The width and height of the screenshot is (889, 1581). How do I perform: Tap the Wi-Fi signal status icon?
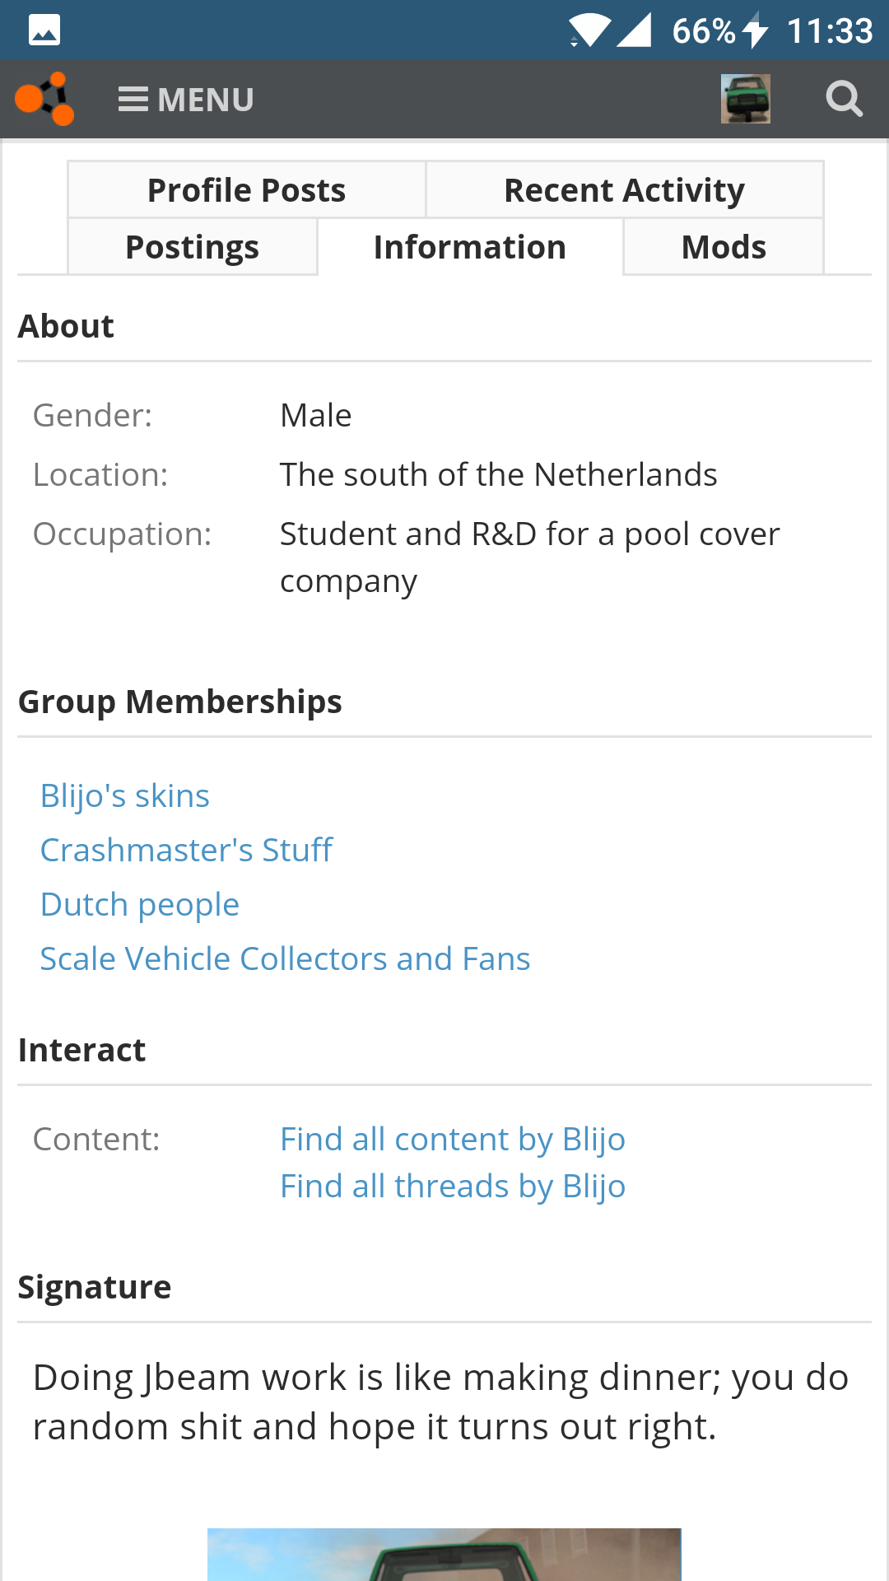click(589, 30)
